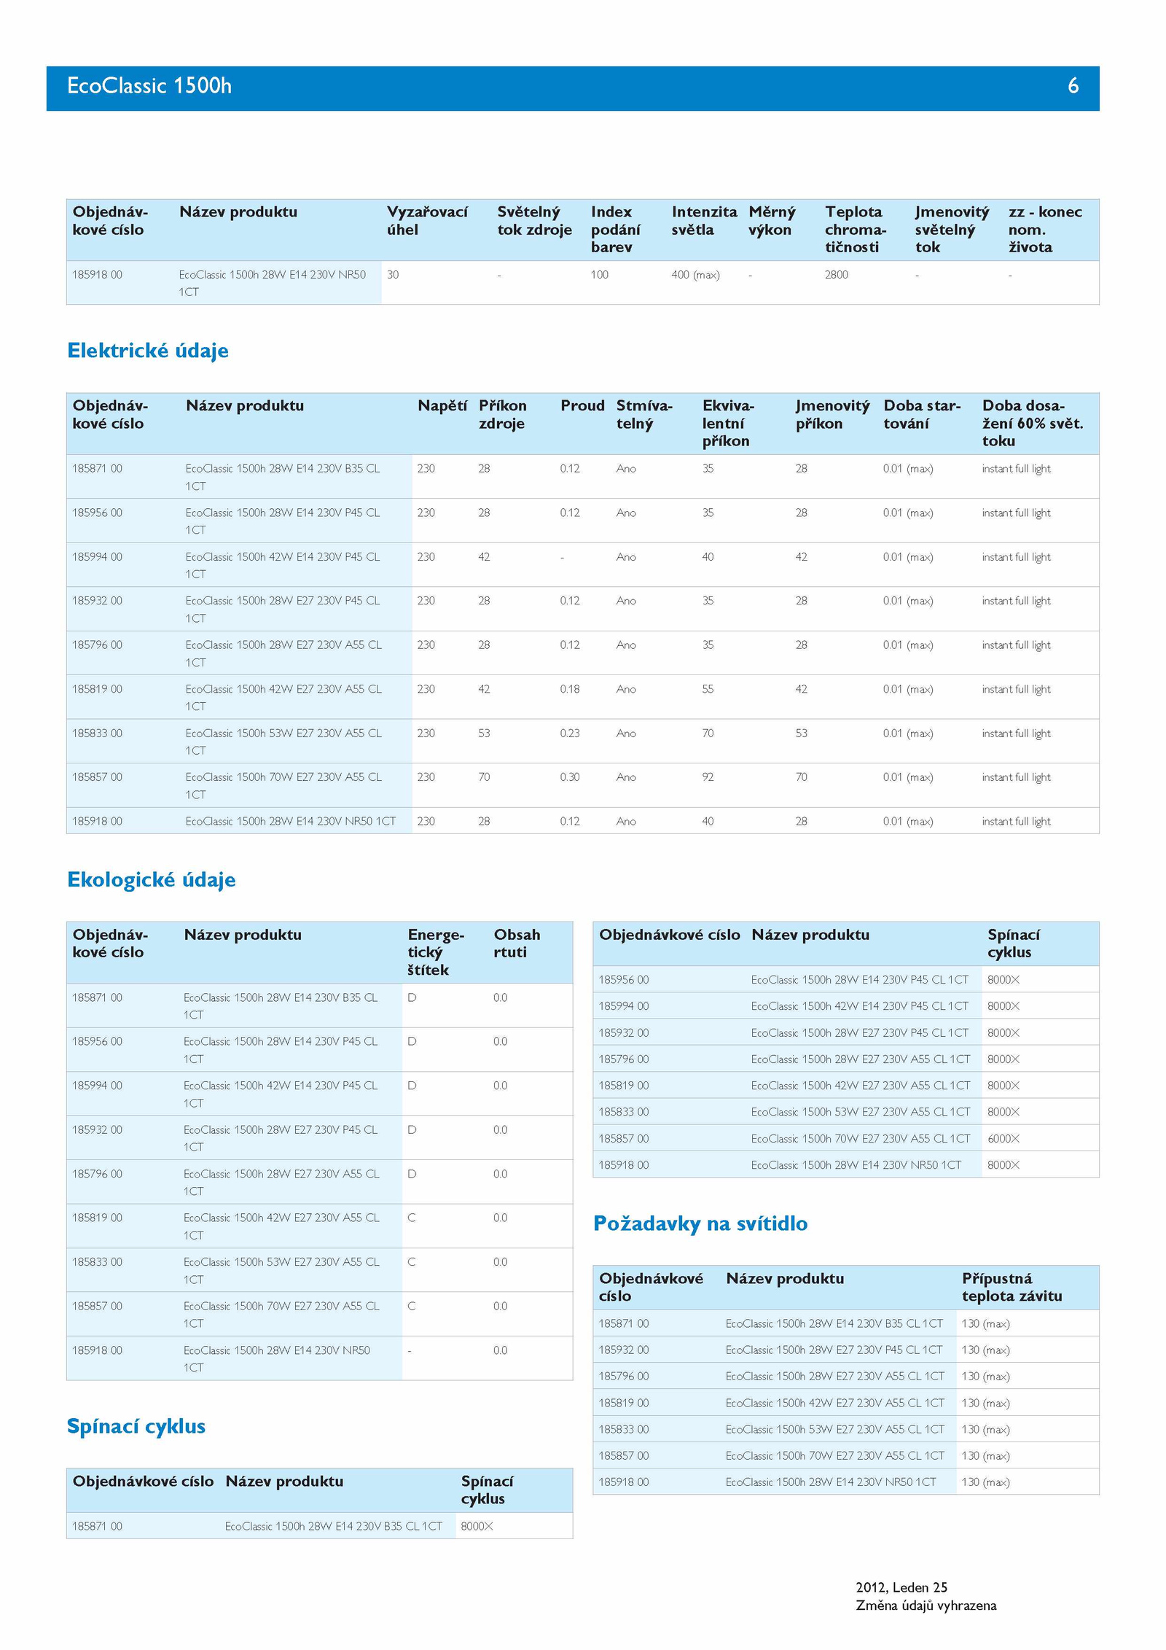Click 'Přípustná teplota závitu' column header
Viewport: 1166px width, 1650px height.
[x=1012, y=1288]
